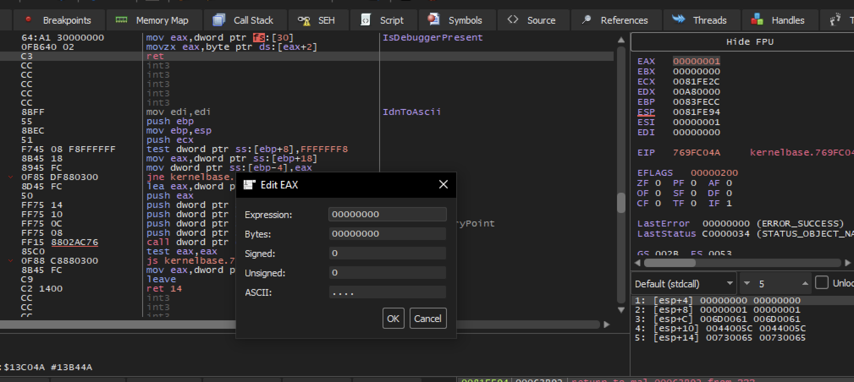Click the Handles blocks icon
The height and width of the screenshot is (382, 854).
[757, 19]
